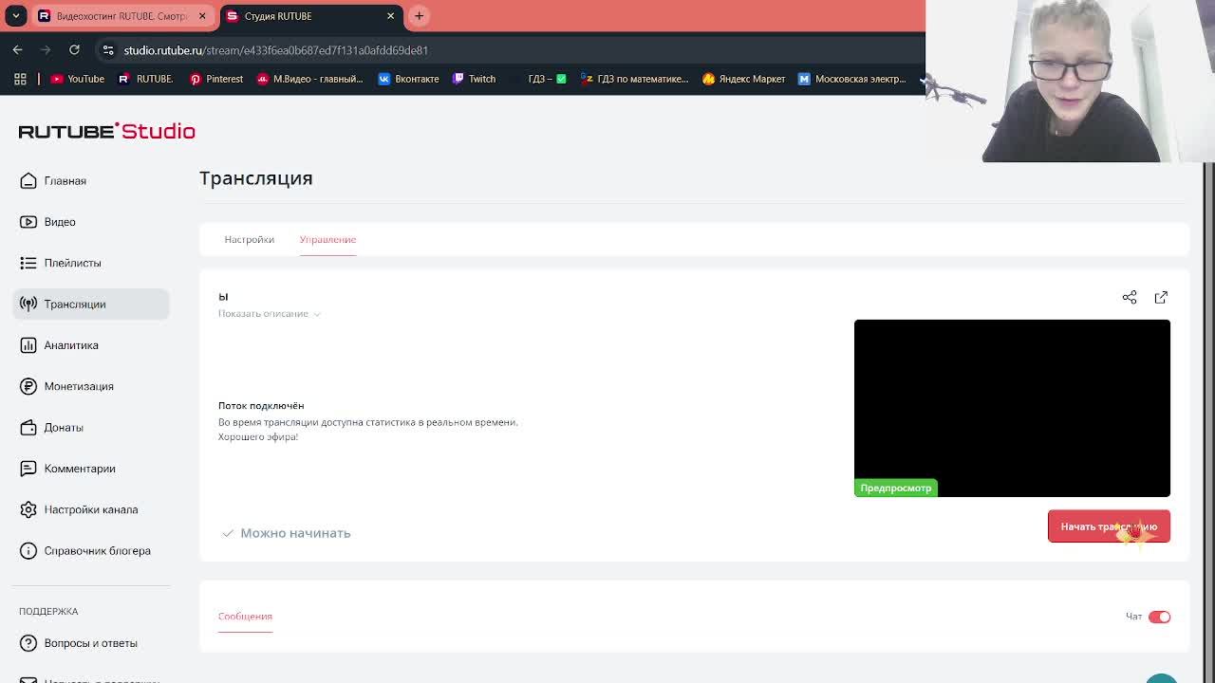Screen dimensions: 1215x683
Task: Open the Twitch bookmark
Action: (x=474, y=79)
